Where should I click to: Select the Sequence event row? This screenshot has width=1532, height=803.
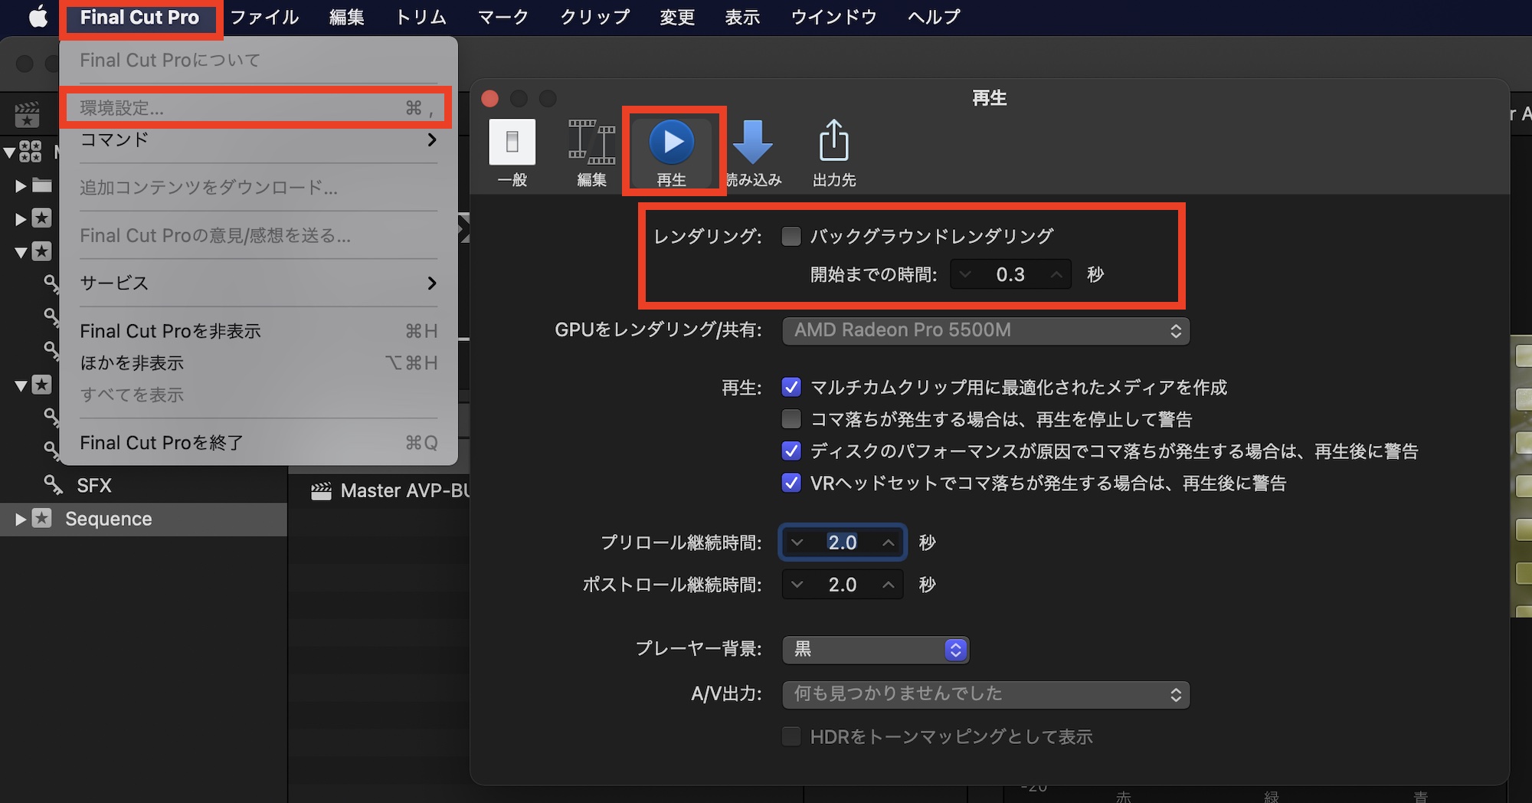(143, 519)
